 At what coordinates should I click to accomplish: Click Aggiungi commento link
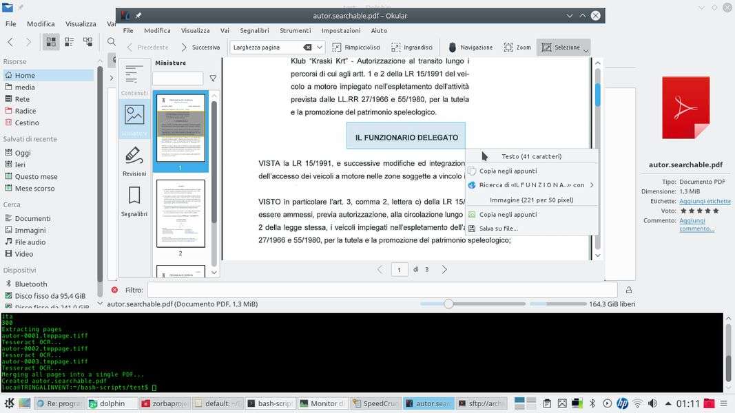pyautogui.click(x=696, y=224)
